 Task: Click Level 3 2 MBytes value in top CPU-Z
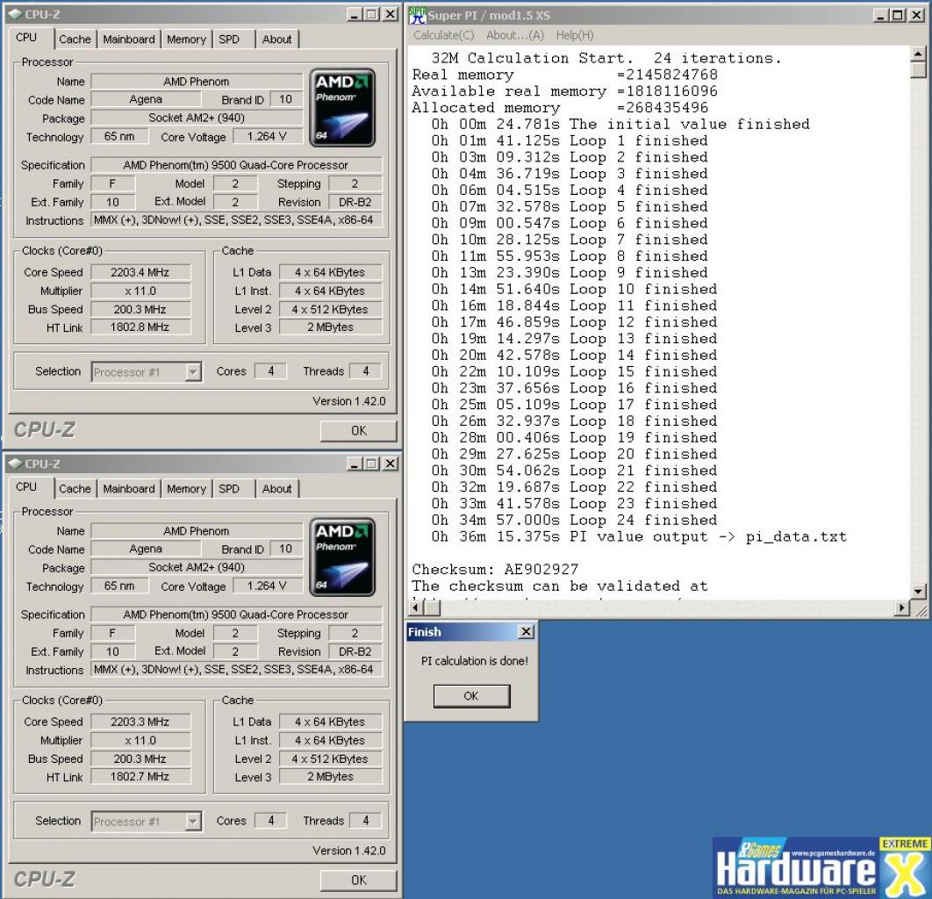pyautogui.click(x=331, y=327)
